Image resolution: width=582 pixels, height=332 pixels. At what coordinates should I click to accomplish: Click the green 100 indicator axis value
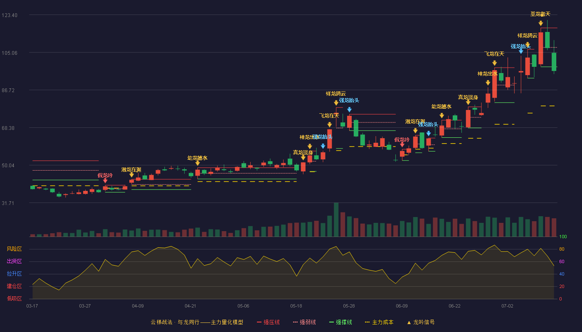[563, 237]
